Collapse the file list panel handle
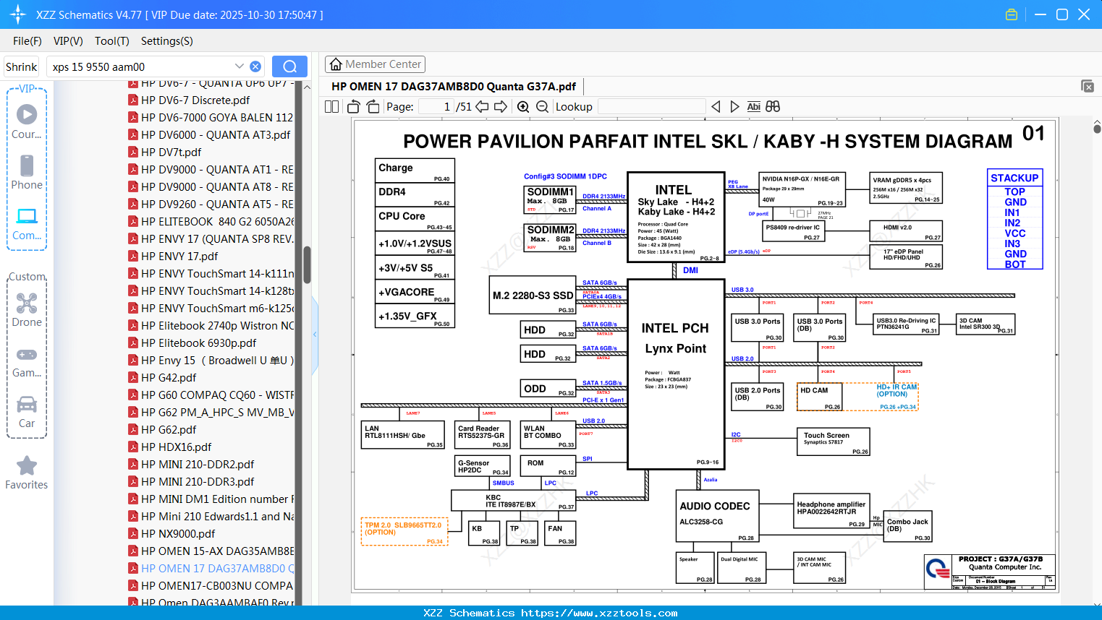This screenshot has width=1102, height=620. coord(315,334)
